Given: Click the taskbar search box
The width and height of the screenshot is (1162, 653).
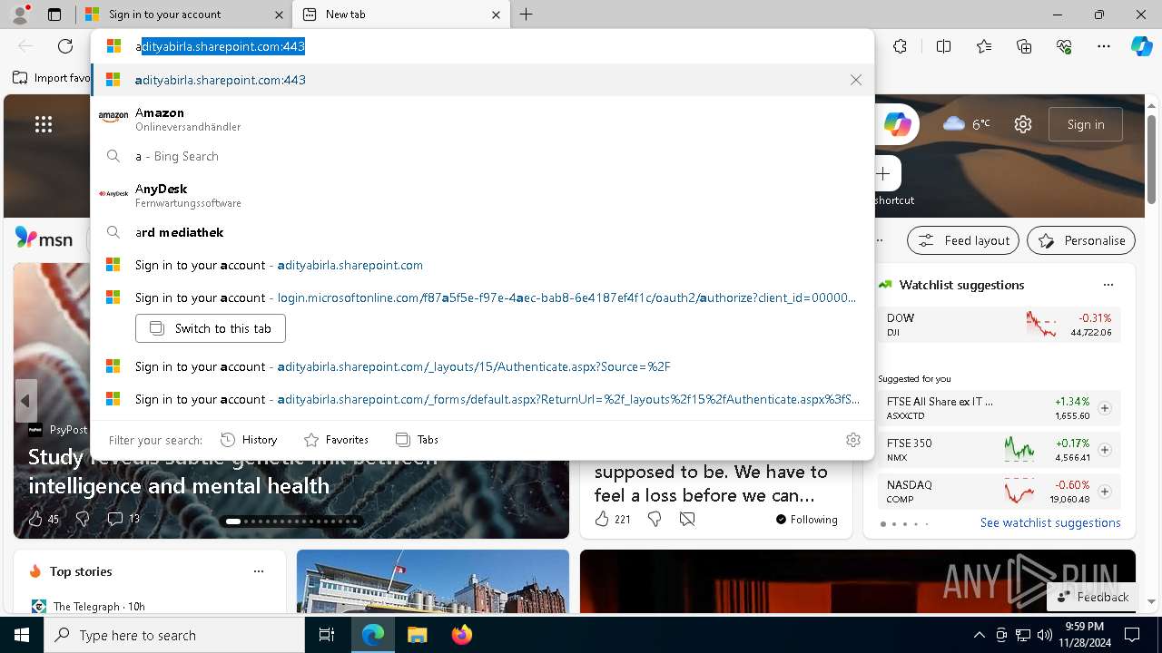Looking at the screenshot, I should tap(174, 635).
